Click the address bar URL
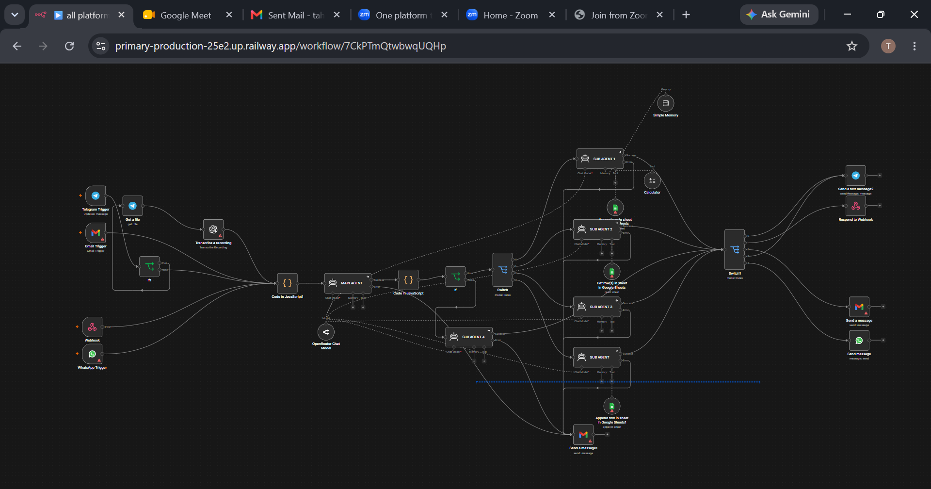Image resolution: width=931 pixels, height=489 pixels. coord(280,46)
